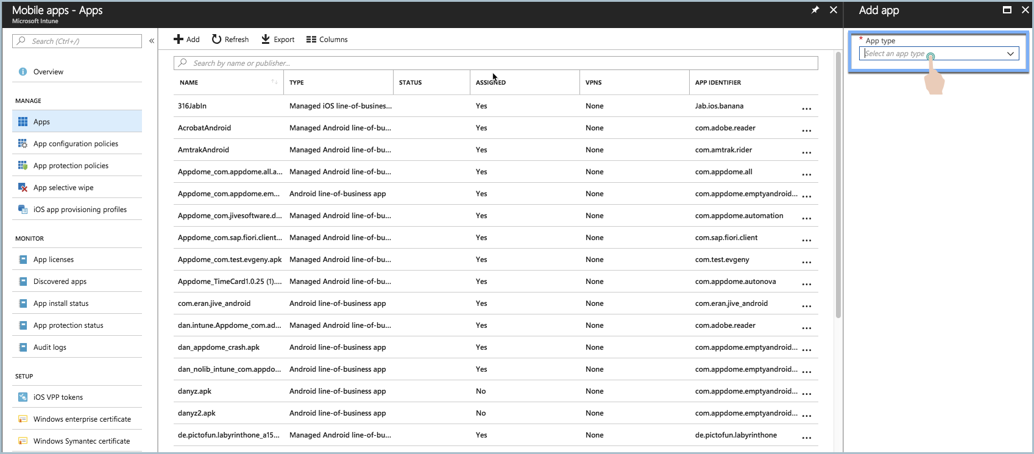Select the AcrobatAndroid app name
The width and height of the screenshot is (1034, 454).
(204, 128)
